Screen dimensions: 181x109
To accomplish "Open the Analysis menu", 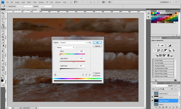I will pos(41,2).
